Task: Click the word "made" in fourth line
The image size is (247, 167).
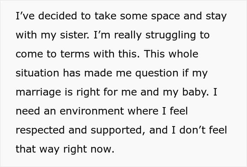Action: [x=98, y=73]
